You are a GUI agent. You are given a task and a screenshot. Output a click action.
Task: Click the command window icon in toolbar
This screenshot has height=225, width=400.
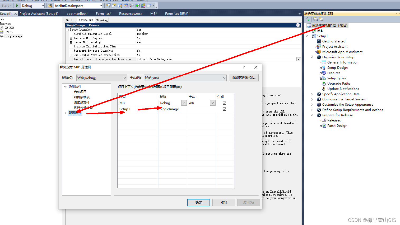point(149,6)
